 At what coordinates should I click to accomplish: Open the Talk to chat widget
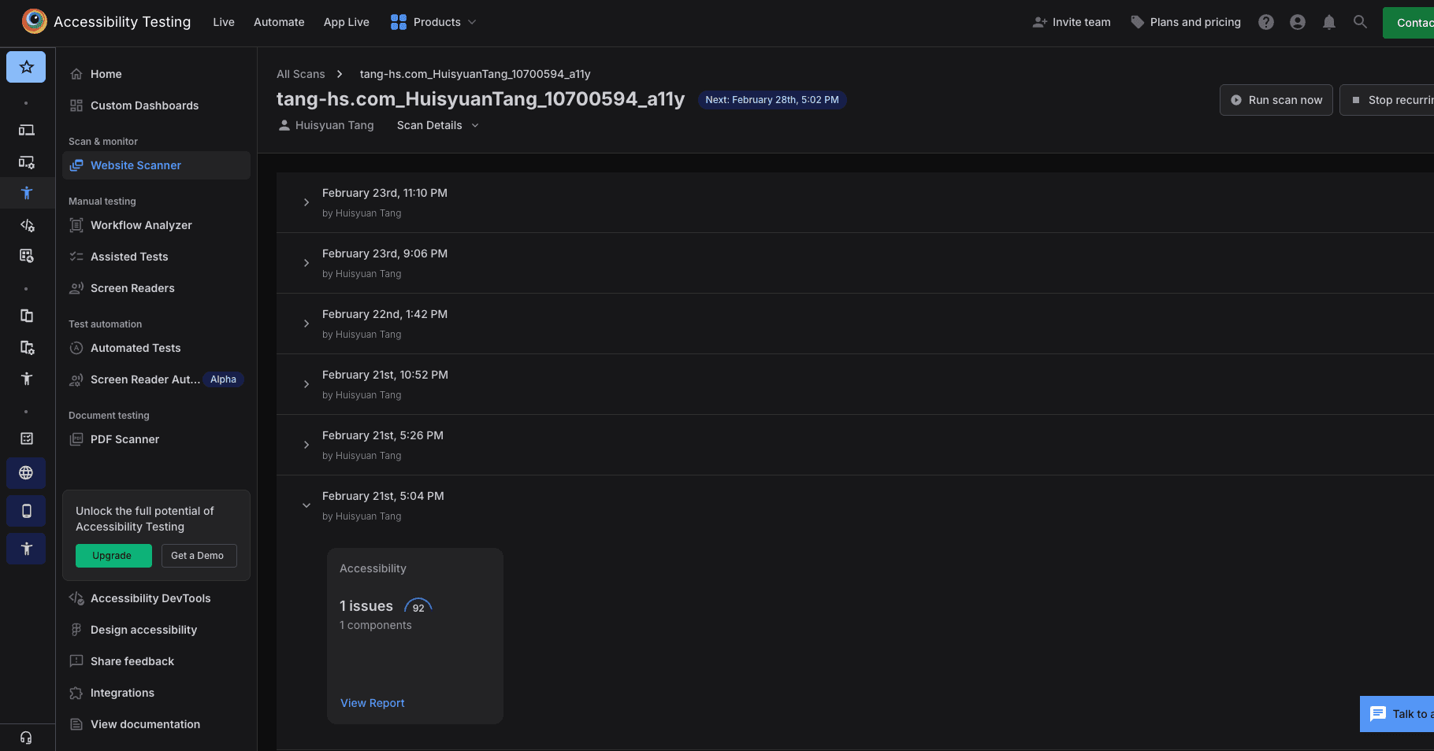(x=1398, y=714)
